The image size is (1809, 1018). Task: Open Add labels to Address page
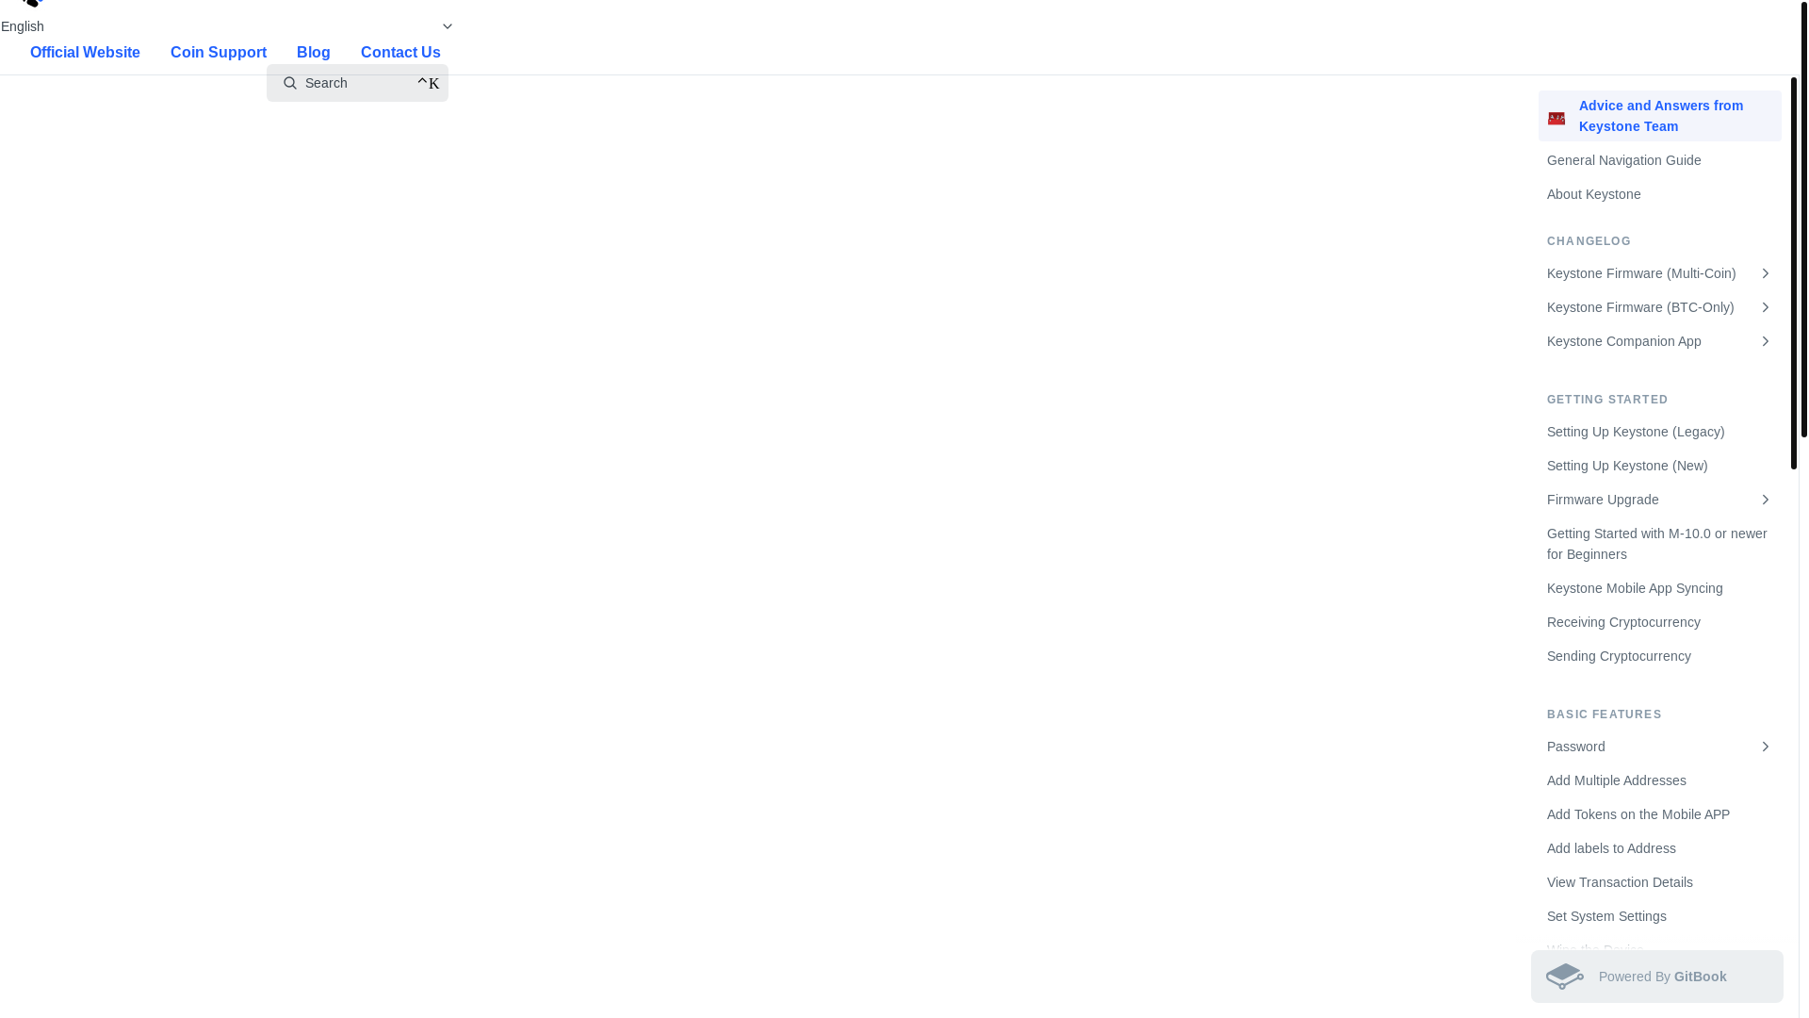click(1659, 848)
